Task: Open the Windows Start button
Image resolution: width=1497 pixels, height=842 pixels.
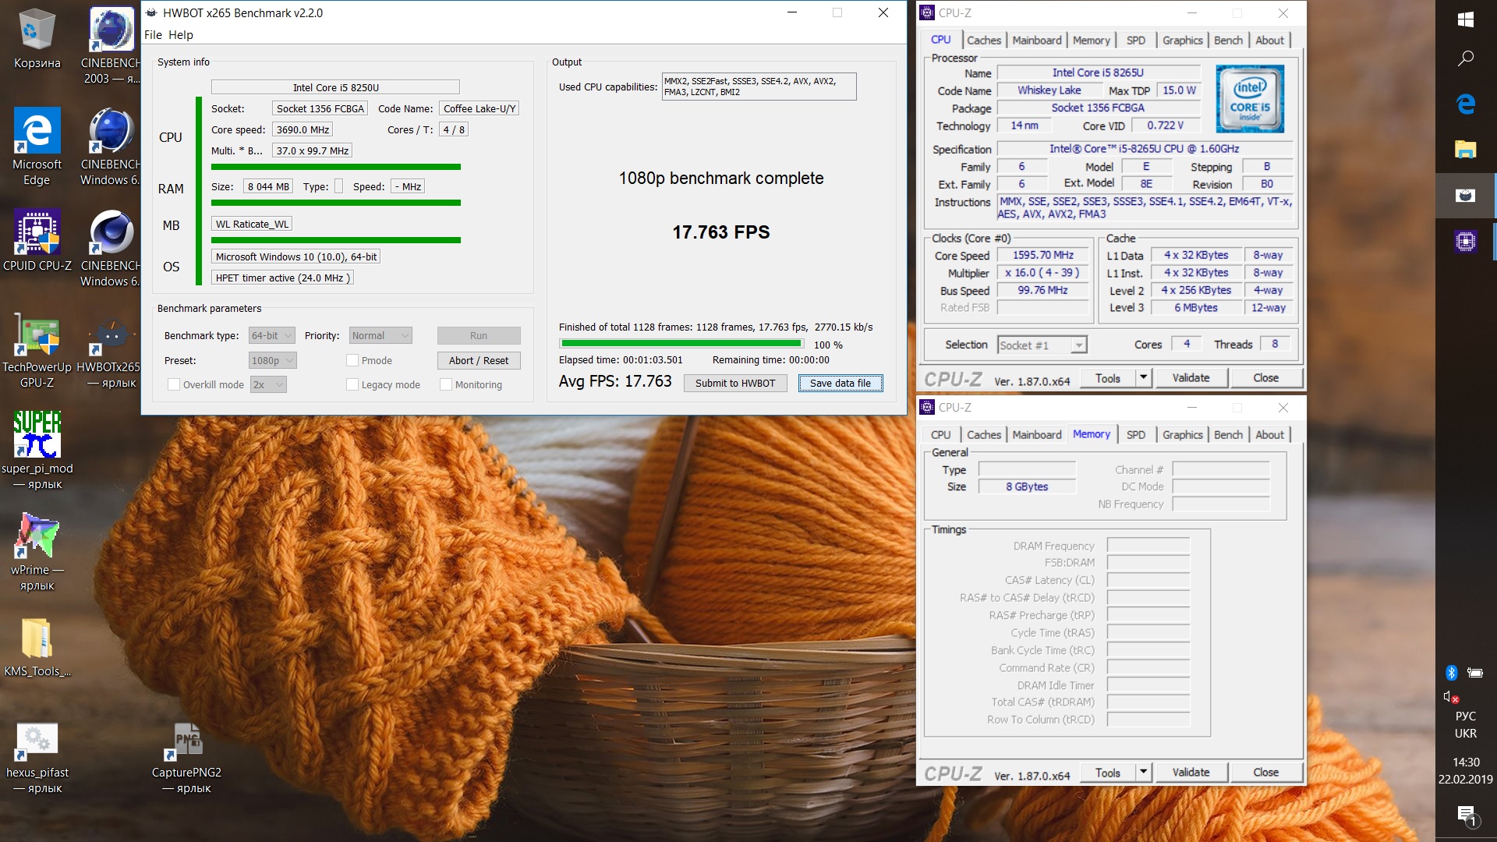Action: [x=1465, y=19]
